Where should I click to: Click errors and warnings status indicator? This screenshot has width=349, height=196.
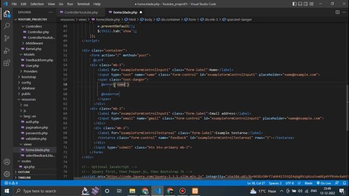coord(11,183)
